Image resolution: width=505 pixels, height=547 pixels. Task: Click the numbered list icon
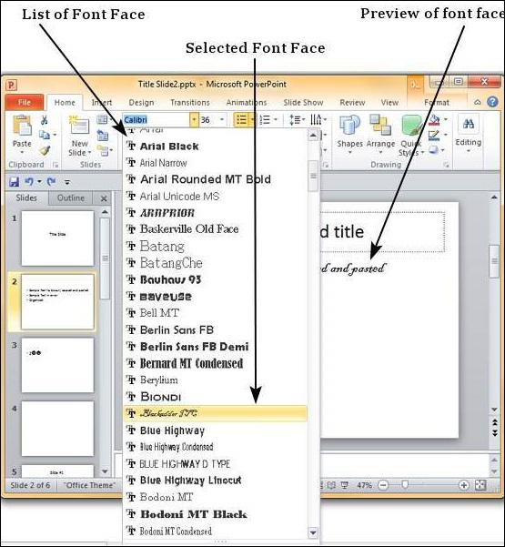[265, 120]
